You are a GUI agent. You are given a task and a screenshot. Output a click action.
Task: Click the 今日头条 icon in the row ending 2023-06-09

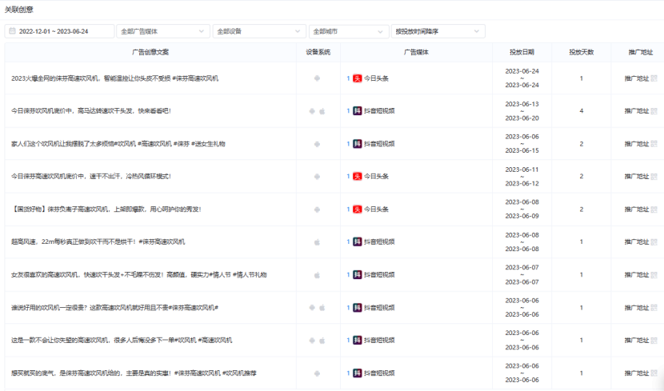(x=358, y=209)
